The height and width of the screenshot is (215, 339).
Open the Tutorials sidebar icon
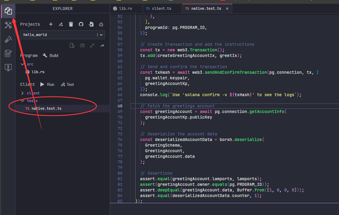[x=8, y=53]
